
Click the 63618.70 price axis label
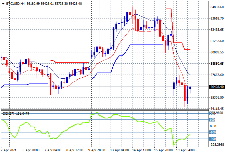click(217, 18)
